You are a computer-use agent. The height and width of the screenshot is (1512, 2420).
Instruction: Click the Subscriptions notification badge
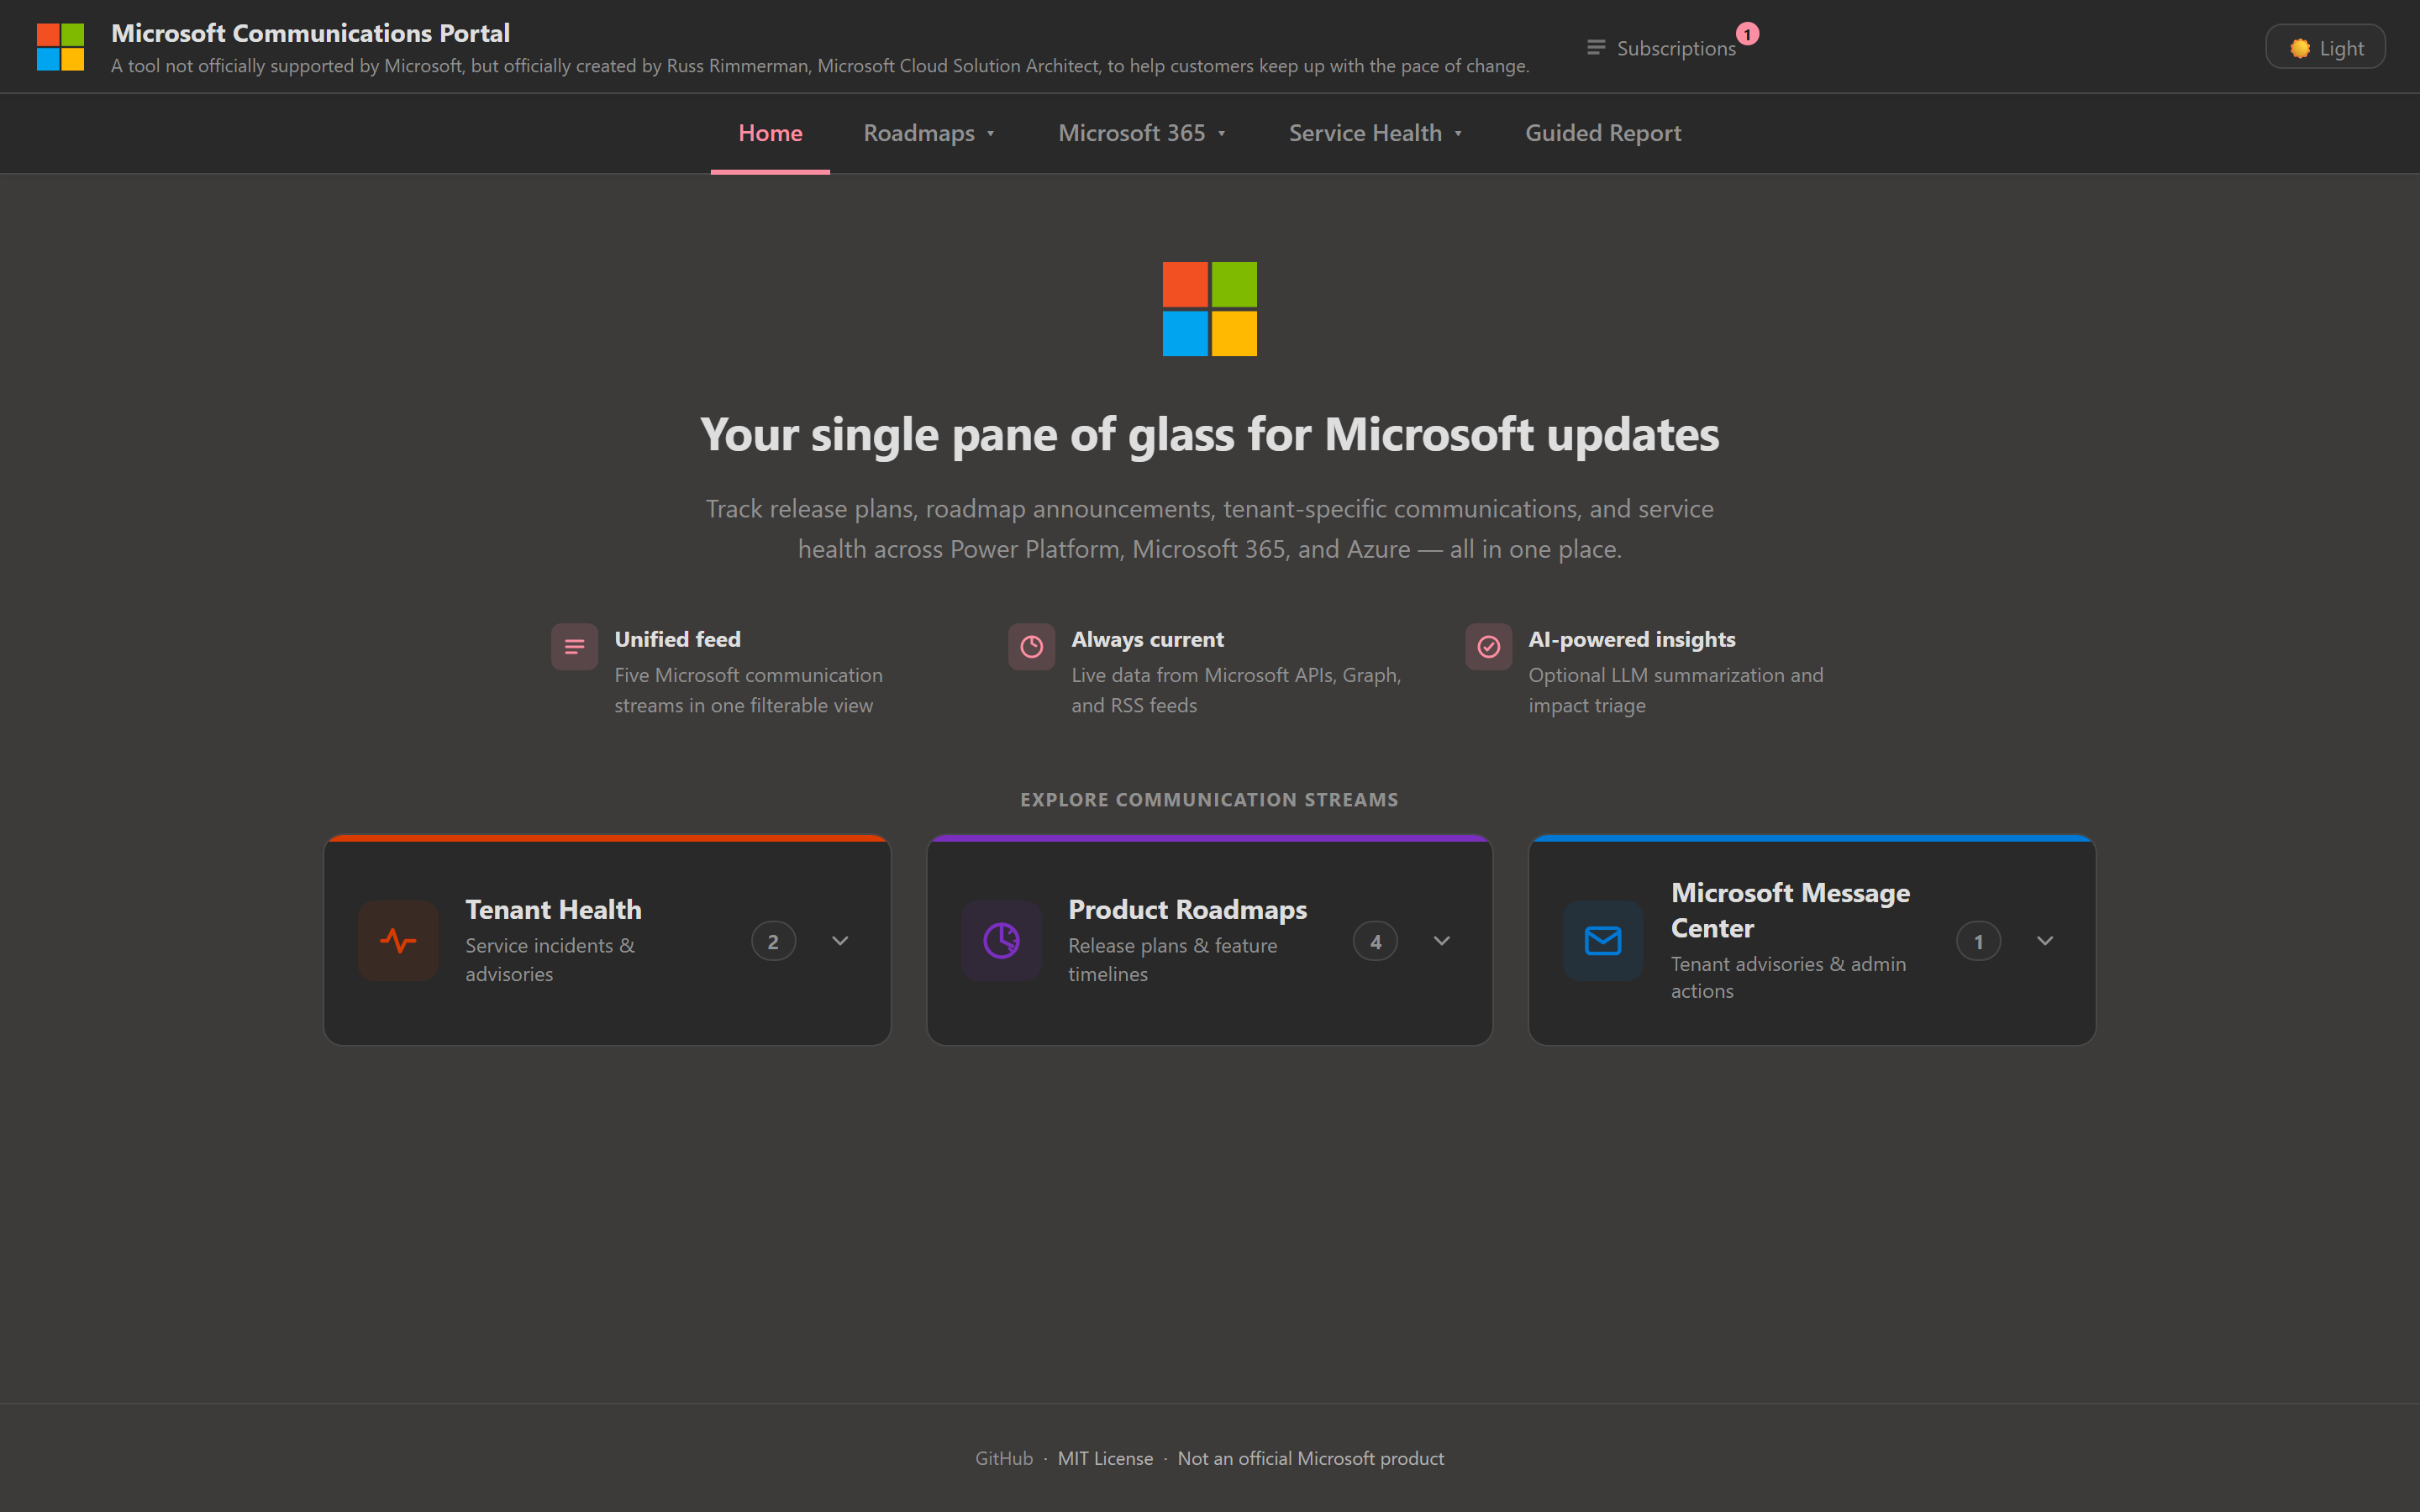click(1747, 34)
